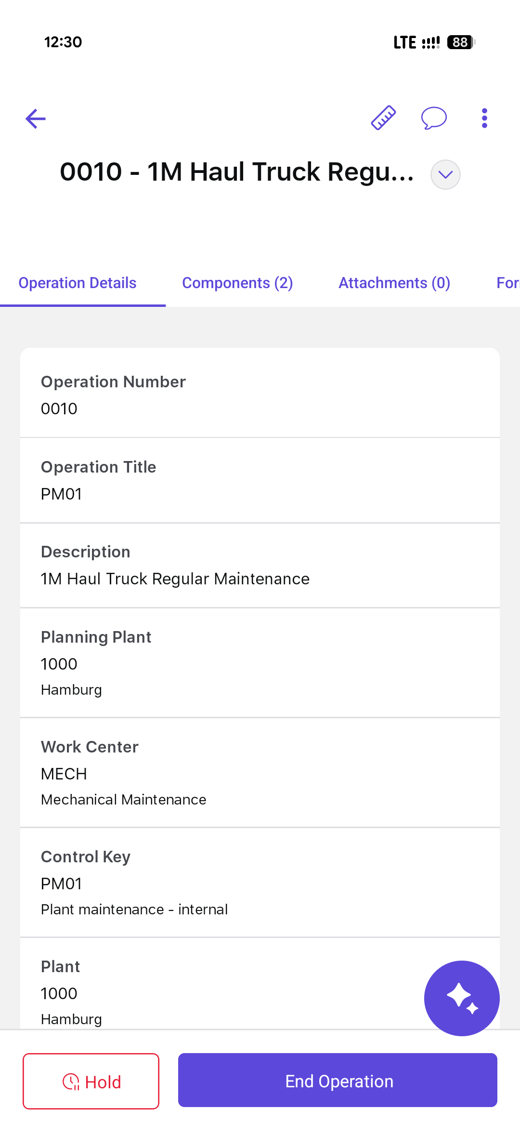Switch to Operation Details tab

[78, 283]
